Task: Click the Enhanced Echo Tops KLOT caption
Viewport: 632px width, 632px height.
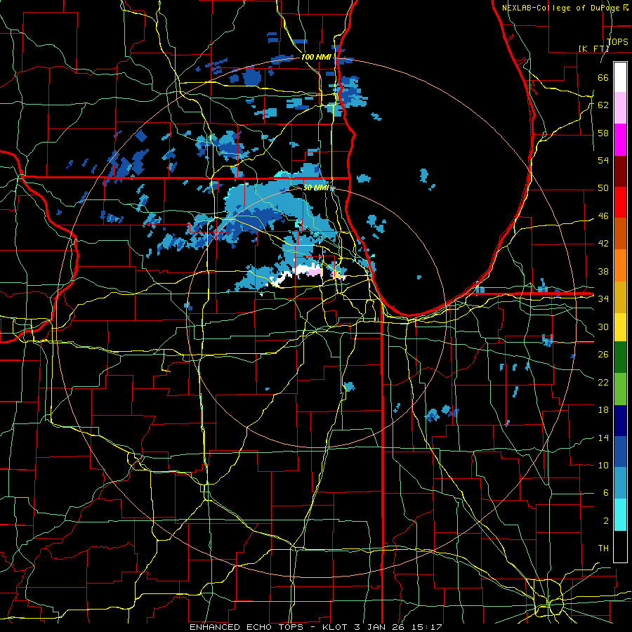Action: [x=316, y=627]
